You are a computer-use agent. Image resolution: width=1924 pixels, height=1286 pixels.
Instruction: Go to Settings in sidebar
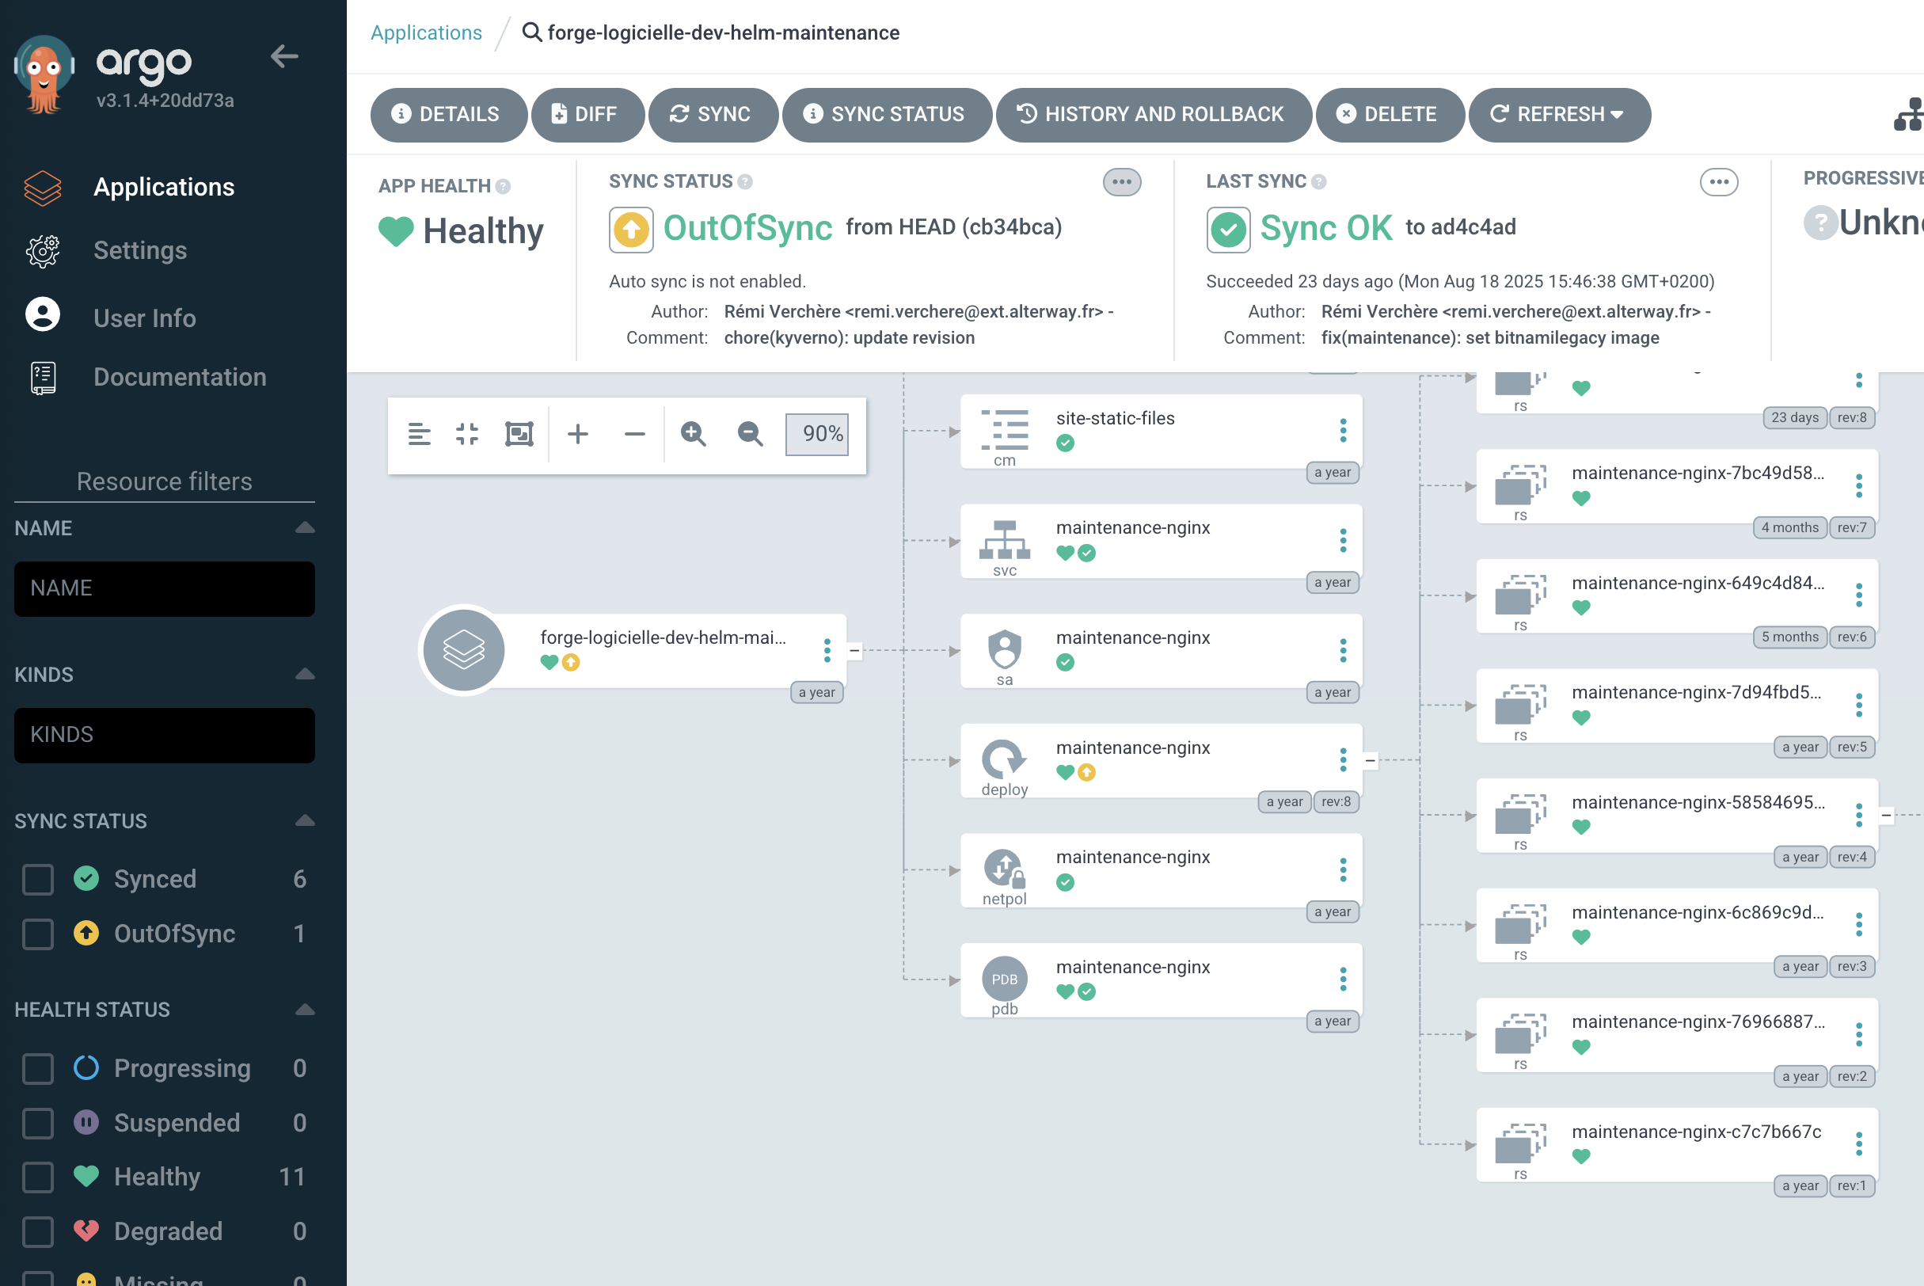click(x=140, y=250)
